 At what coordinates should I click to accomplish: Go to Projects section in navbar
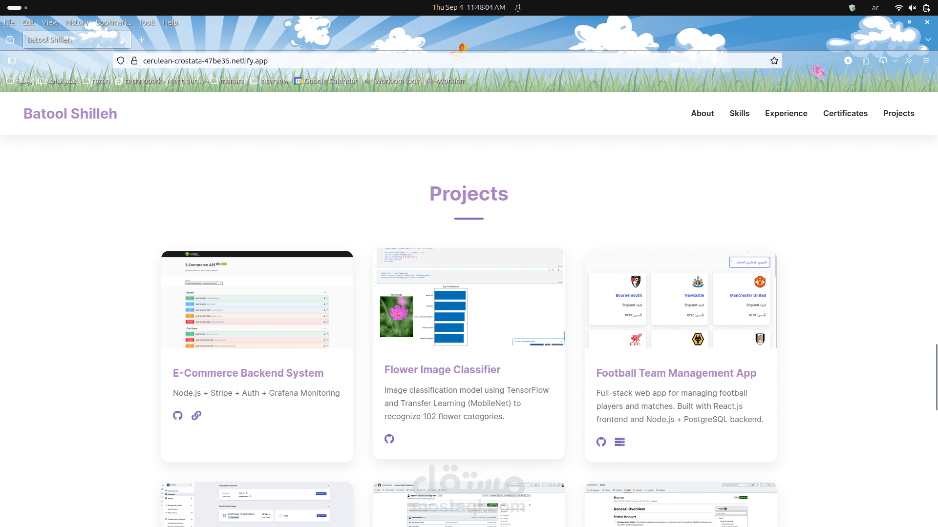(x=899, y=113)
